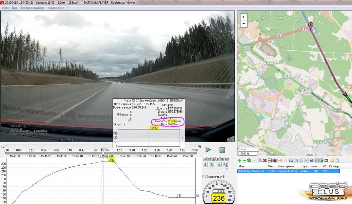Image resolution: width=352 pixels, height=204 pixels.
Task: Open the Воспроизведение menu
Action: pyautogui.click(x=32, y=8)
